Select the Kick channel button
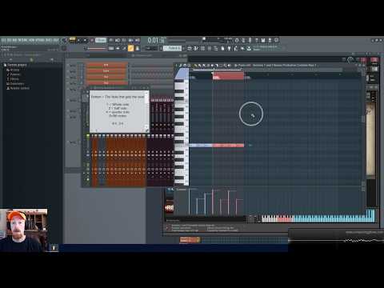The width and height of the screenshot is (384, 288). (x=106, y=65)
